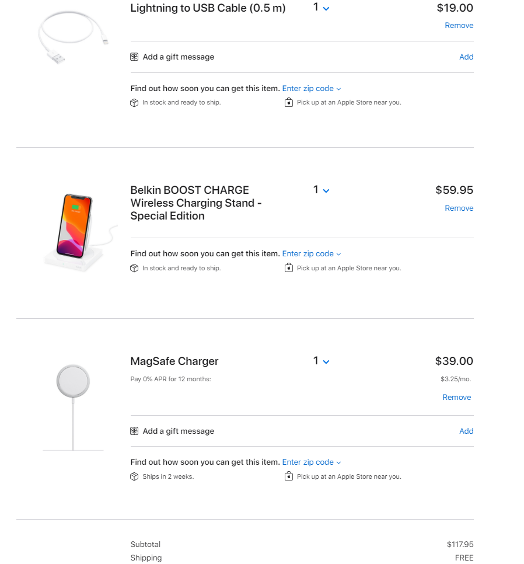Image resolution: width=524 pixels, height=564 pixels.
Task: Click shipping box icon next to Ships in 2 weeks
Action: [134, 477]
